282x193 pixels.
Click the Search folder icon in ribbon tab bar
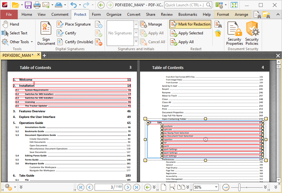pyautogui.click(x=266, y=15)
